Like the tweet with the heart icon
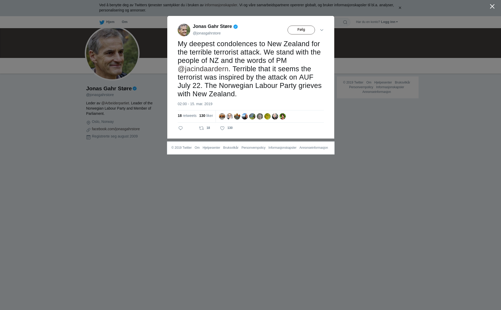501x310 pixels. click(222, 128)
